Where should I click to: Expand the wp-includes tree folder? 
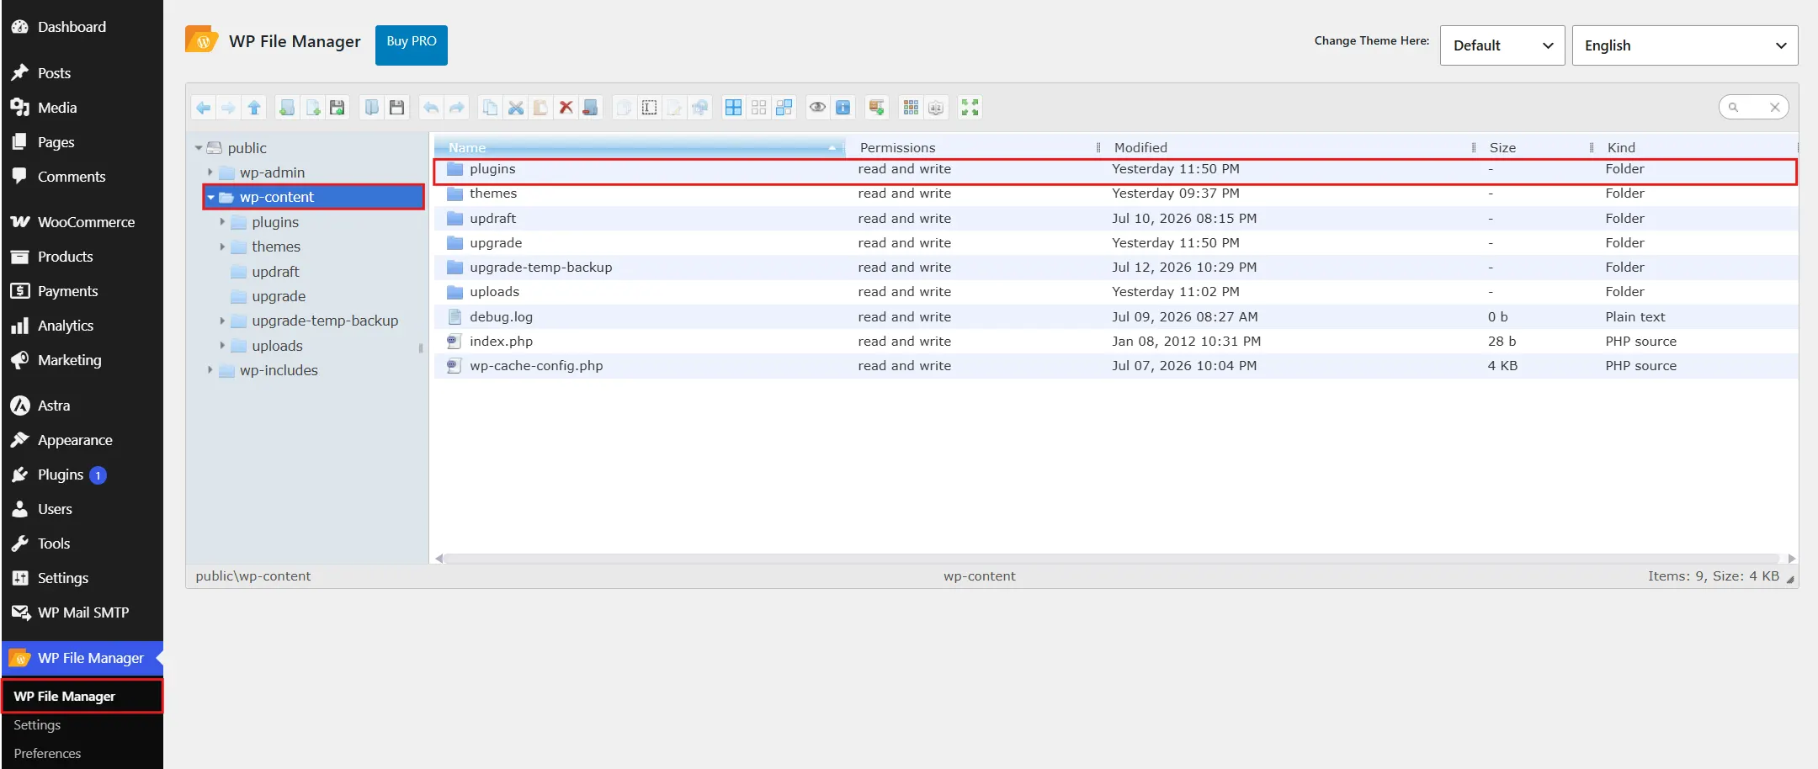(x=210, y=370)
